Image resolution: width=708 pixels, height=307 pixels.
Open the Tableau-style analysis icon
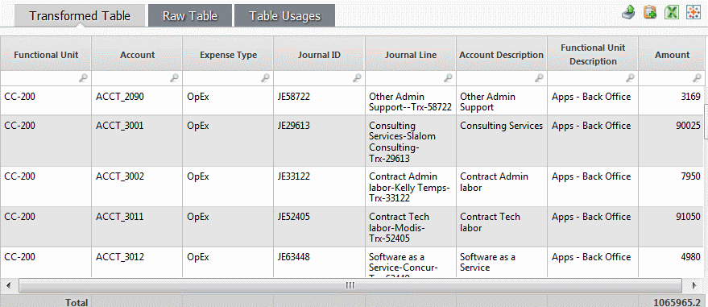click(x=694, y=12)
